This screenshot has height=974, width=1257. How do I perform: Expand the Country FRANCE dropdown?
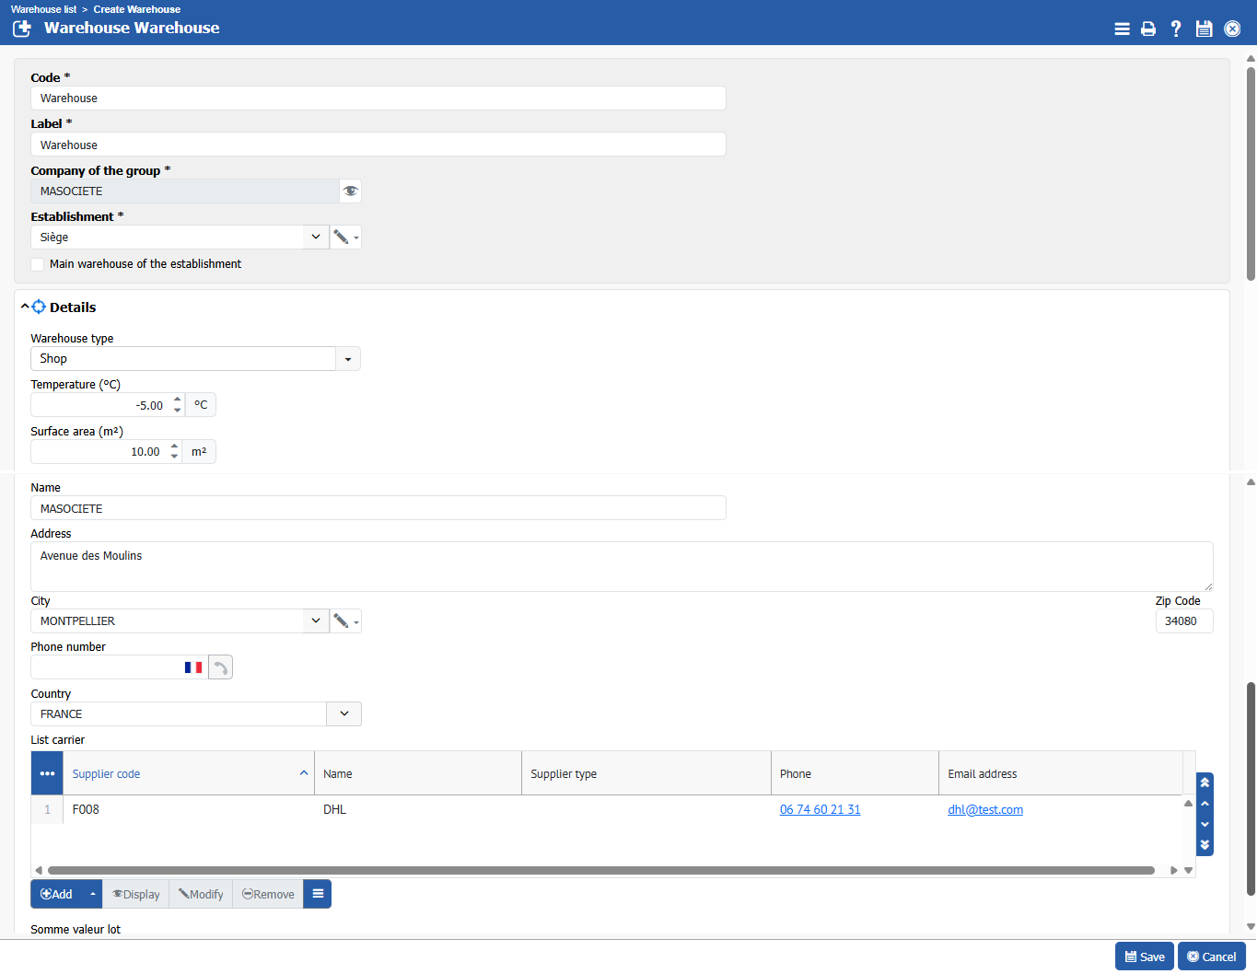[x=344, y=714]
